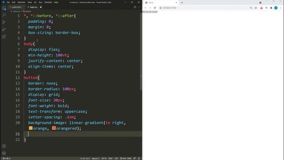Screen dimensions: 284x160
Task: Open the Explorer view in activity bar
Action: [4, 8]
